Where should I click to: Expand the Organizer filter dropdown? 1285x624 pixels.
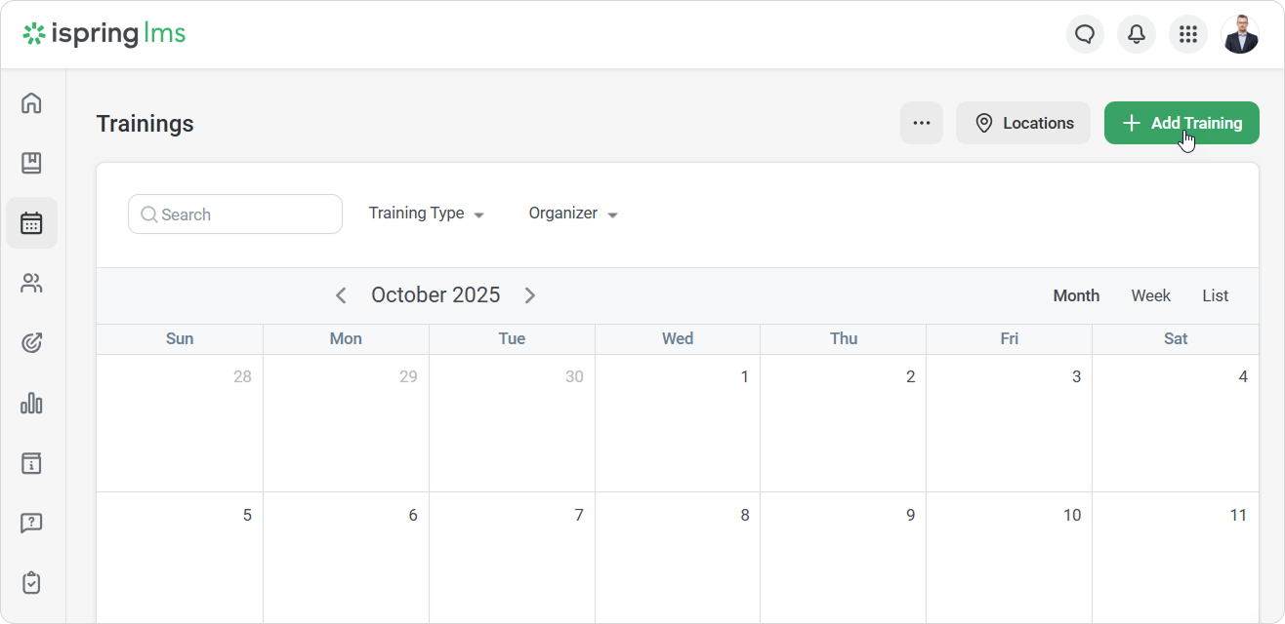tap(573, 214)
